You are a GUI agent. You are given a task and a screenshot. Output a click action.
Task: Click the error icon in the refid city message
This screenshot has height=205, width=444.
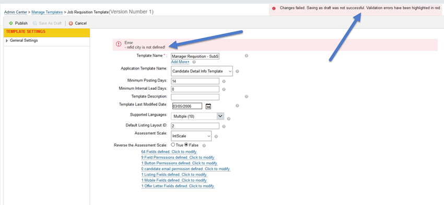pos(119,44)
